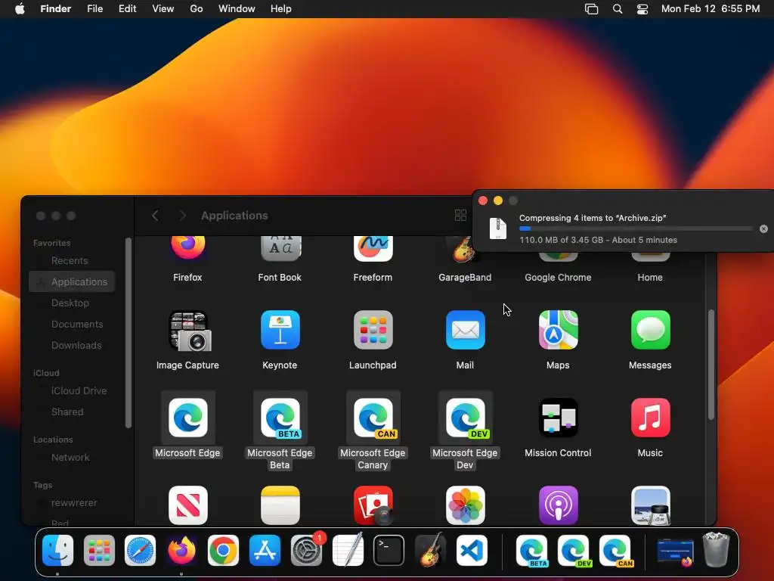Select the Photo Booth app icon
The width and height of the screenshot is (774, 581).
point(373,505)
